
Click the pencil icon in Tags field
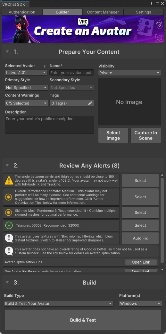point(90,103)
